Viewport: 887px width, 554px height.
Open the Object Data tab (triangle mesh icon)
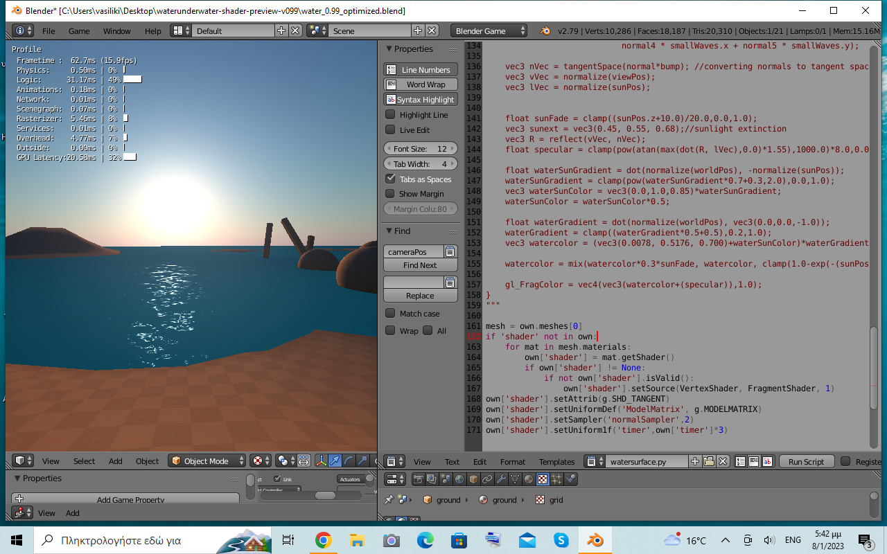[x=515, y=479]
